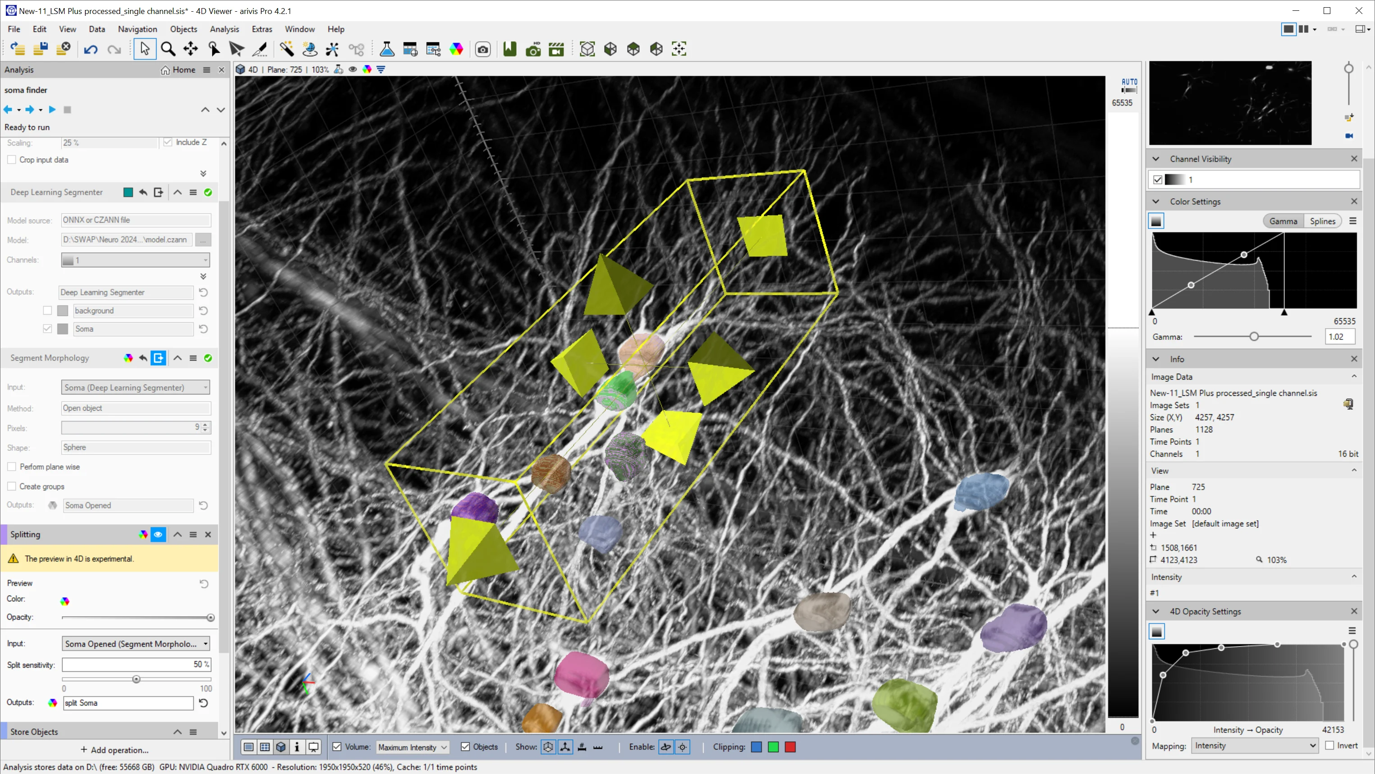The height and width of the screenshot is (774, 1375).
Task: Click the overview thumbnail image
Action: 1230,103
